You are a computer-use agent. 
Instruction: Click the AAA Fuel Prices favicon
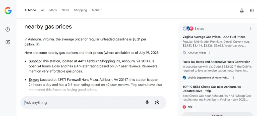pos(184,53)
